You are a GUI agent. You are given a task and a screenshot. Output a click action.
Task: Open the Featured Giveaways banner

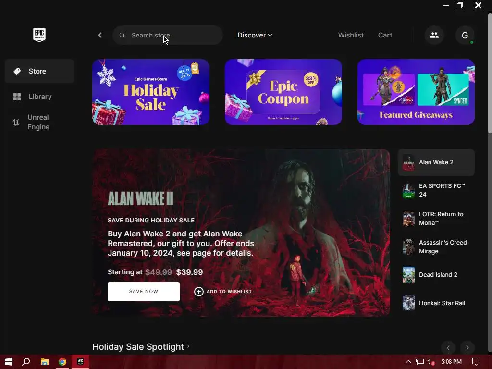[416, 92]
